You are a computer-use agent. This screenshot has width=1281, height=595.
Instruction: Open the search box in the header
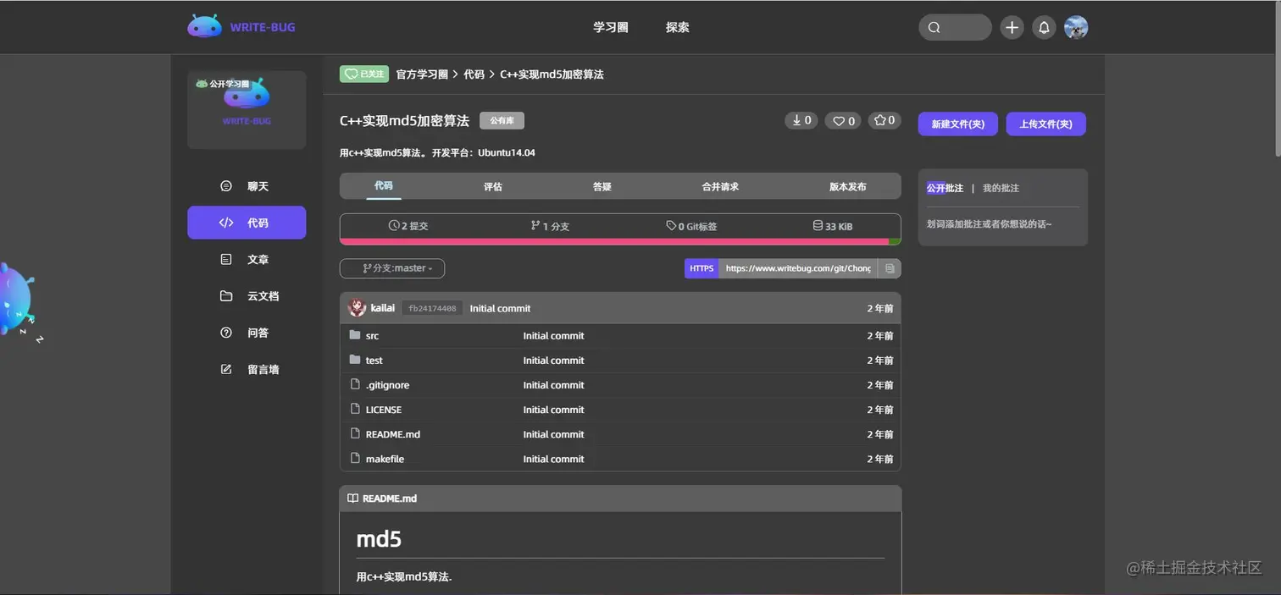955,27
